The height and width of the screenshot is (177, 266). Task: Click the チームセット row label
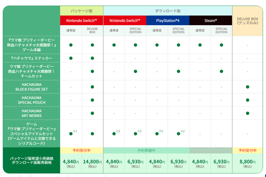click(x=31, y=71)
